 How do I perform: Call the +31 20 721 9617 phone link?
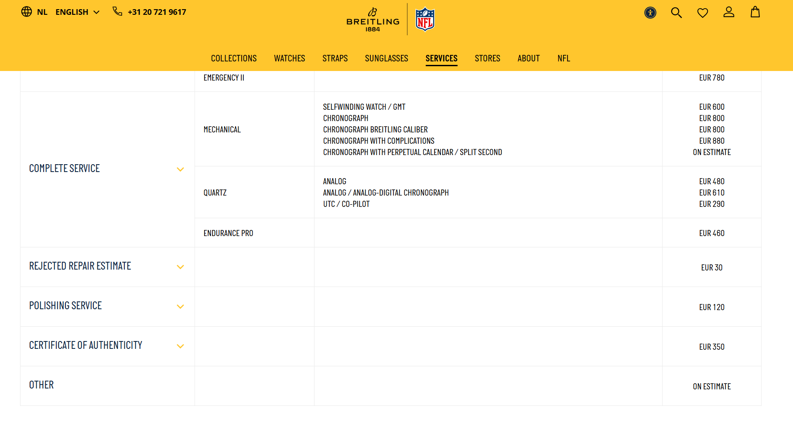point(156,12)
